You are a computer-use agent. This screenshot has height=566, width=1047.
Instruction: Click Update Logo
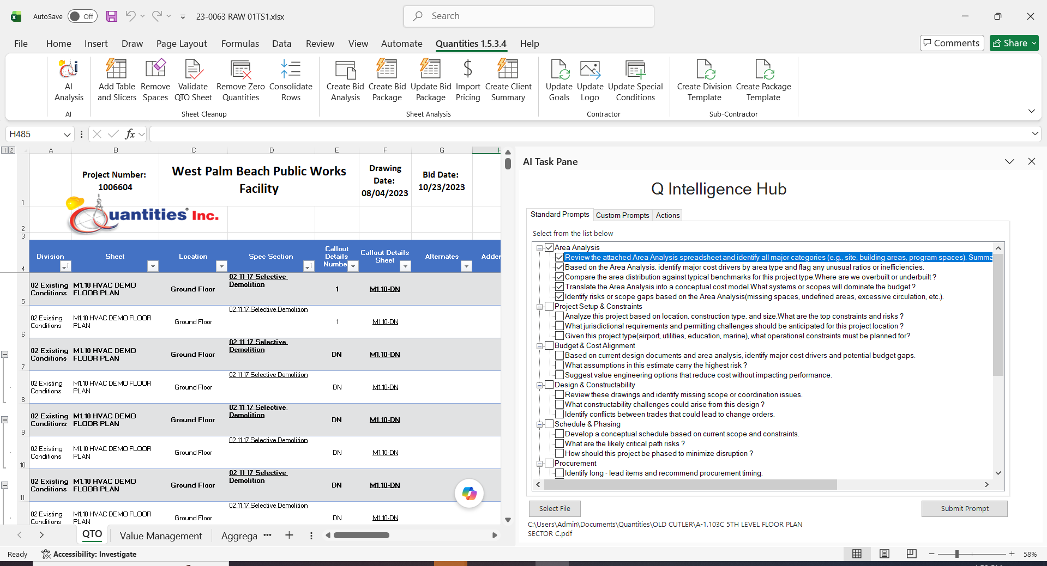tap(590, 81)
